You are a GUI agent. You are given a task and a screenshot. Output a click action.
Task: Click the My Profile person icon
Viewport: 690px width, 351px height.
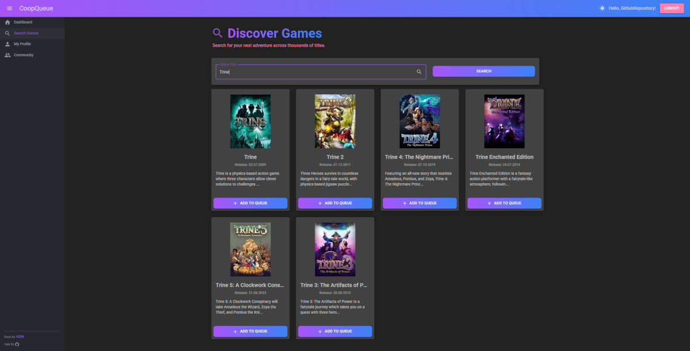(7, 44)
